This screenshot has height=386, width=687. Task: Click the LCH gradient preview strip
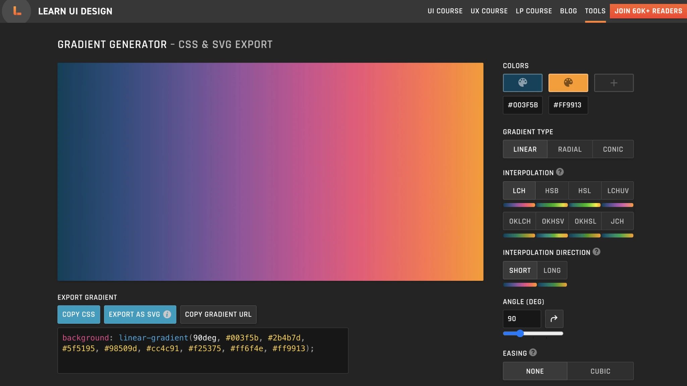tap(519, 205)
